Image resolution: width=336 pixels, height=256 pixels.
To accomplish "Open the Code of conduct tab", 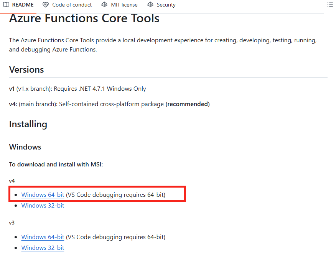I will (67, 5).
